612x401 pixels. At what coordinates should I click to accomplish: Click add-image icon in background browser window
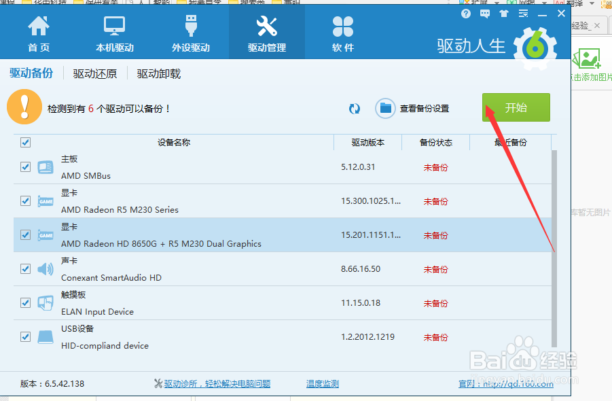click(x=587, y=58)
